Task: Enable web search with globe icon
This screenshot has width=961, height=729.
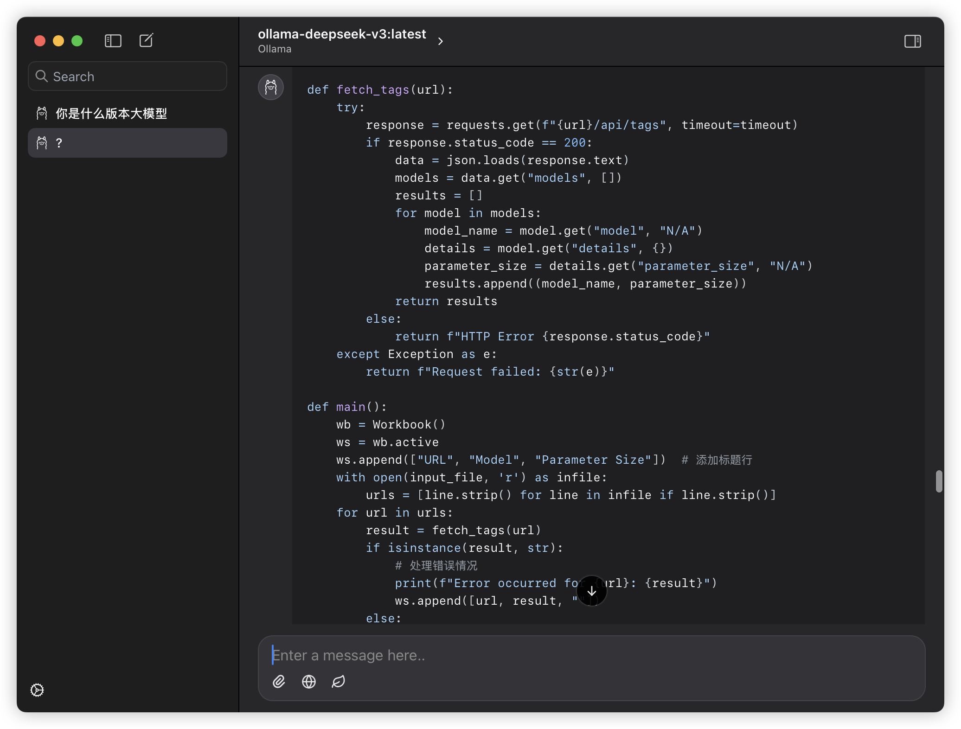Action: pos(309,681)
